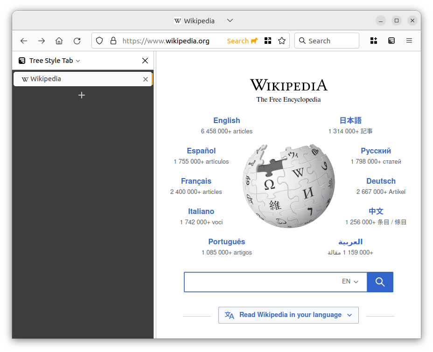Click the "1 755 000+ artículos" text
Image resolution: width=433 pixels, height=352 pixels.
point(201,162)
